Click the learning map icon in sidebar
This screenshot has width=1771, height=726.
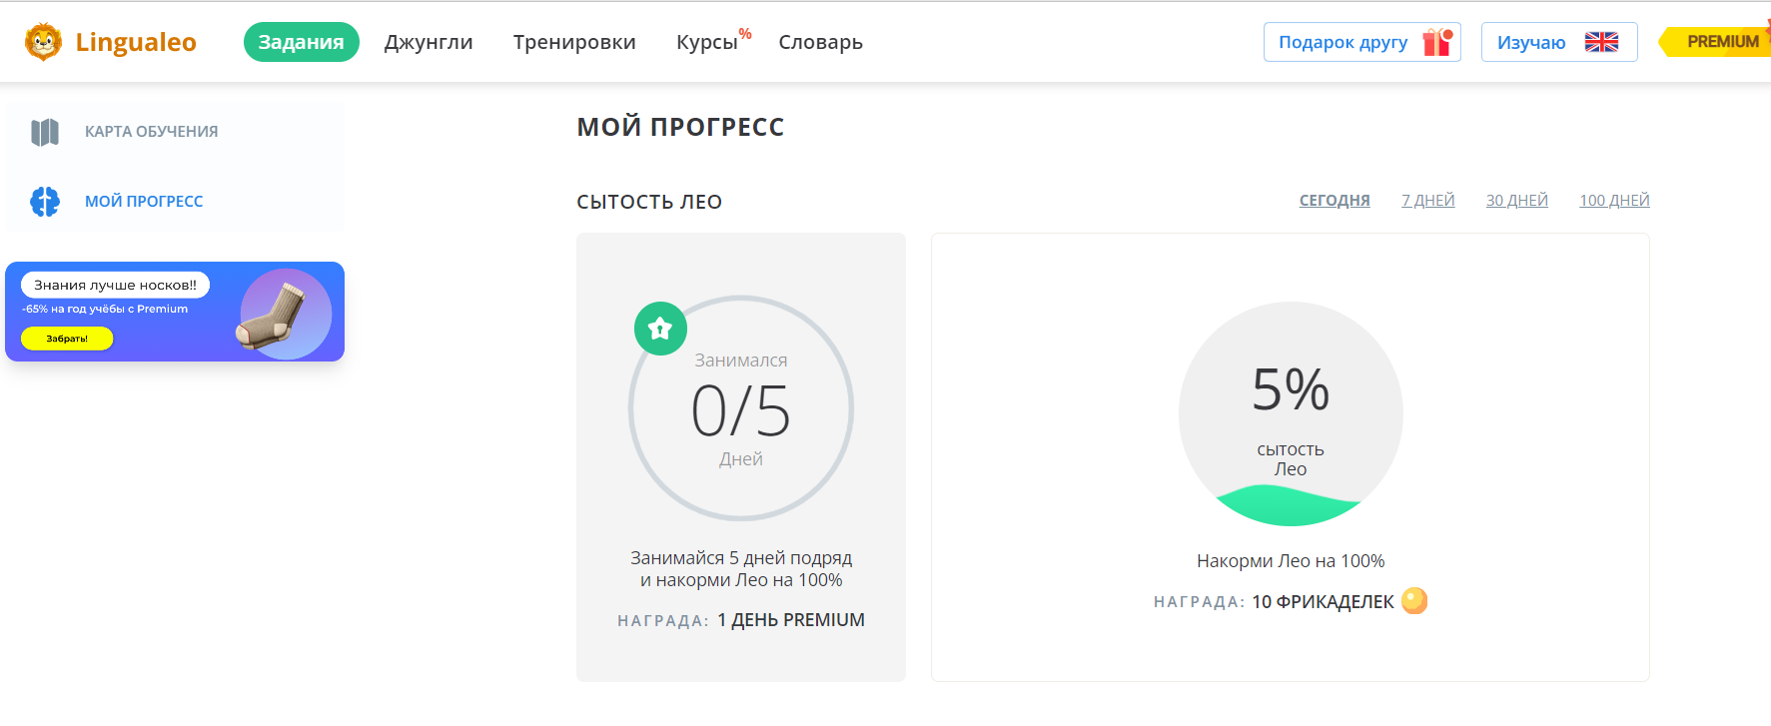pyautogui.click(x=45, y=132)
